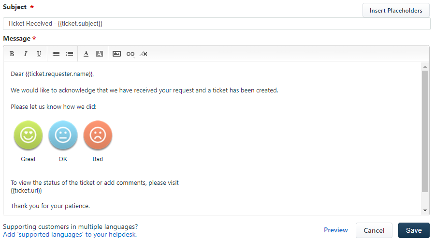Cancel the email template edits

point(374,230)
